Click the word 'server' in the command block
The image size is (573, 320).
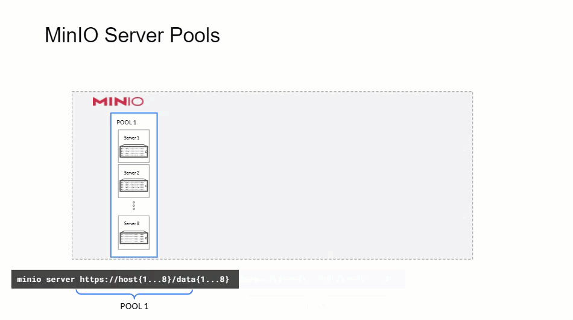tap(61, 280)
